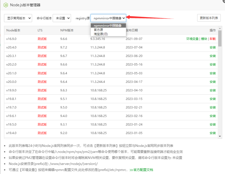Install Node v19.8.1
225x174 pixels.
point(213,99)
